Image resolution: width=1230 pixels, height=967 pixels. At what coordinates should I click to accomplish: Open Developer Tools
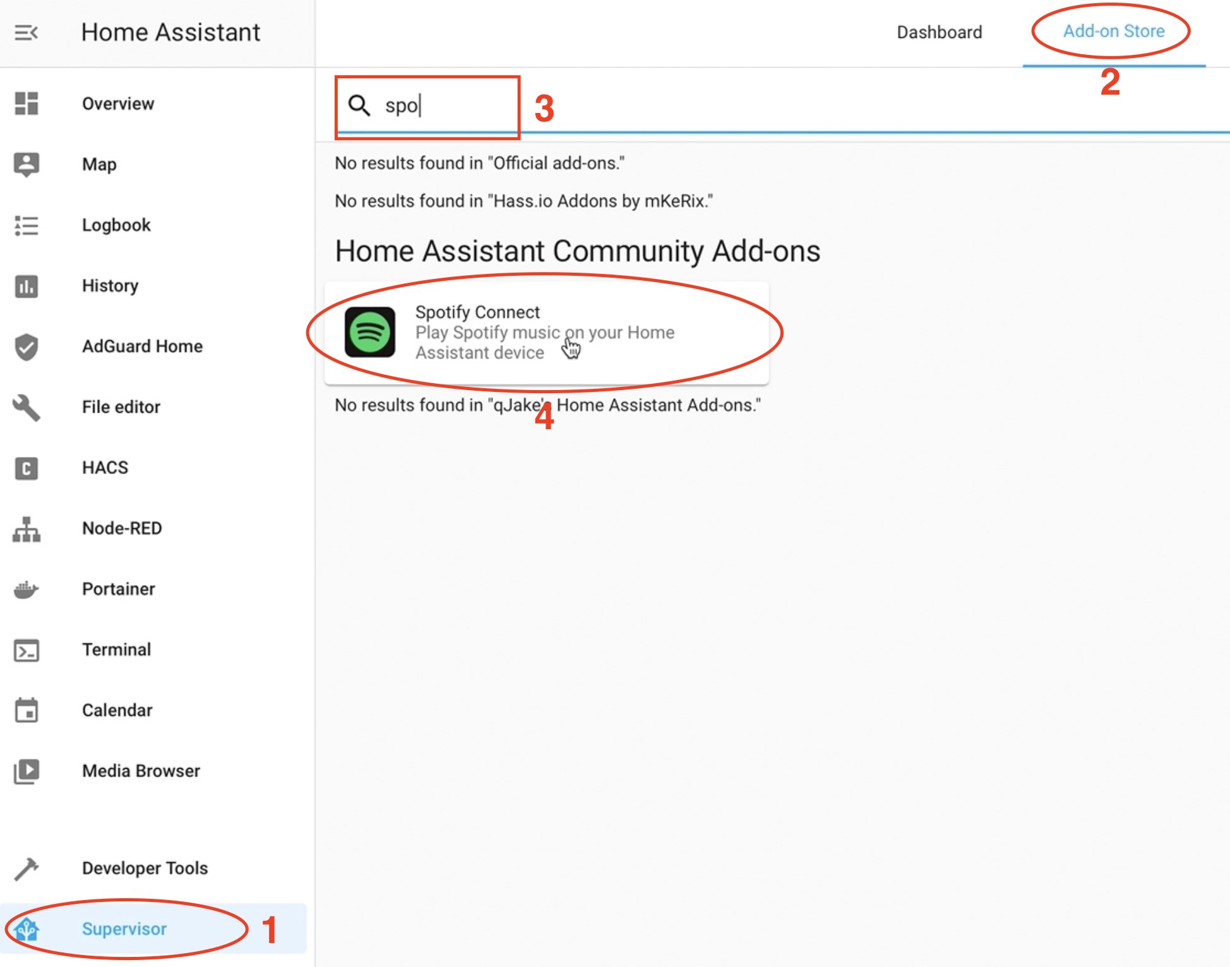[x=153, y=869]
